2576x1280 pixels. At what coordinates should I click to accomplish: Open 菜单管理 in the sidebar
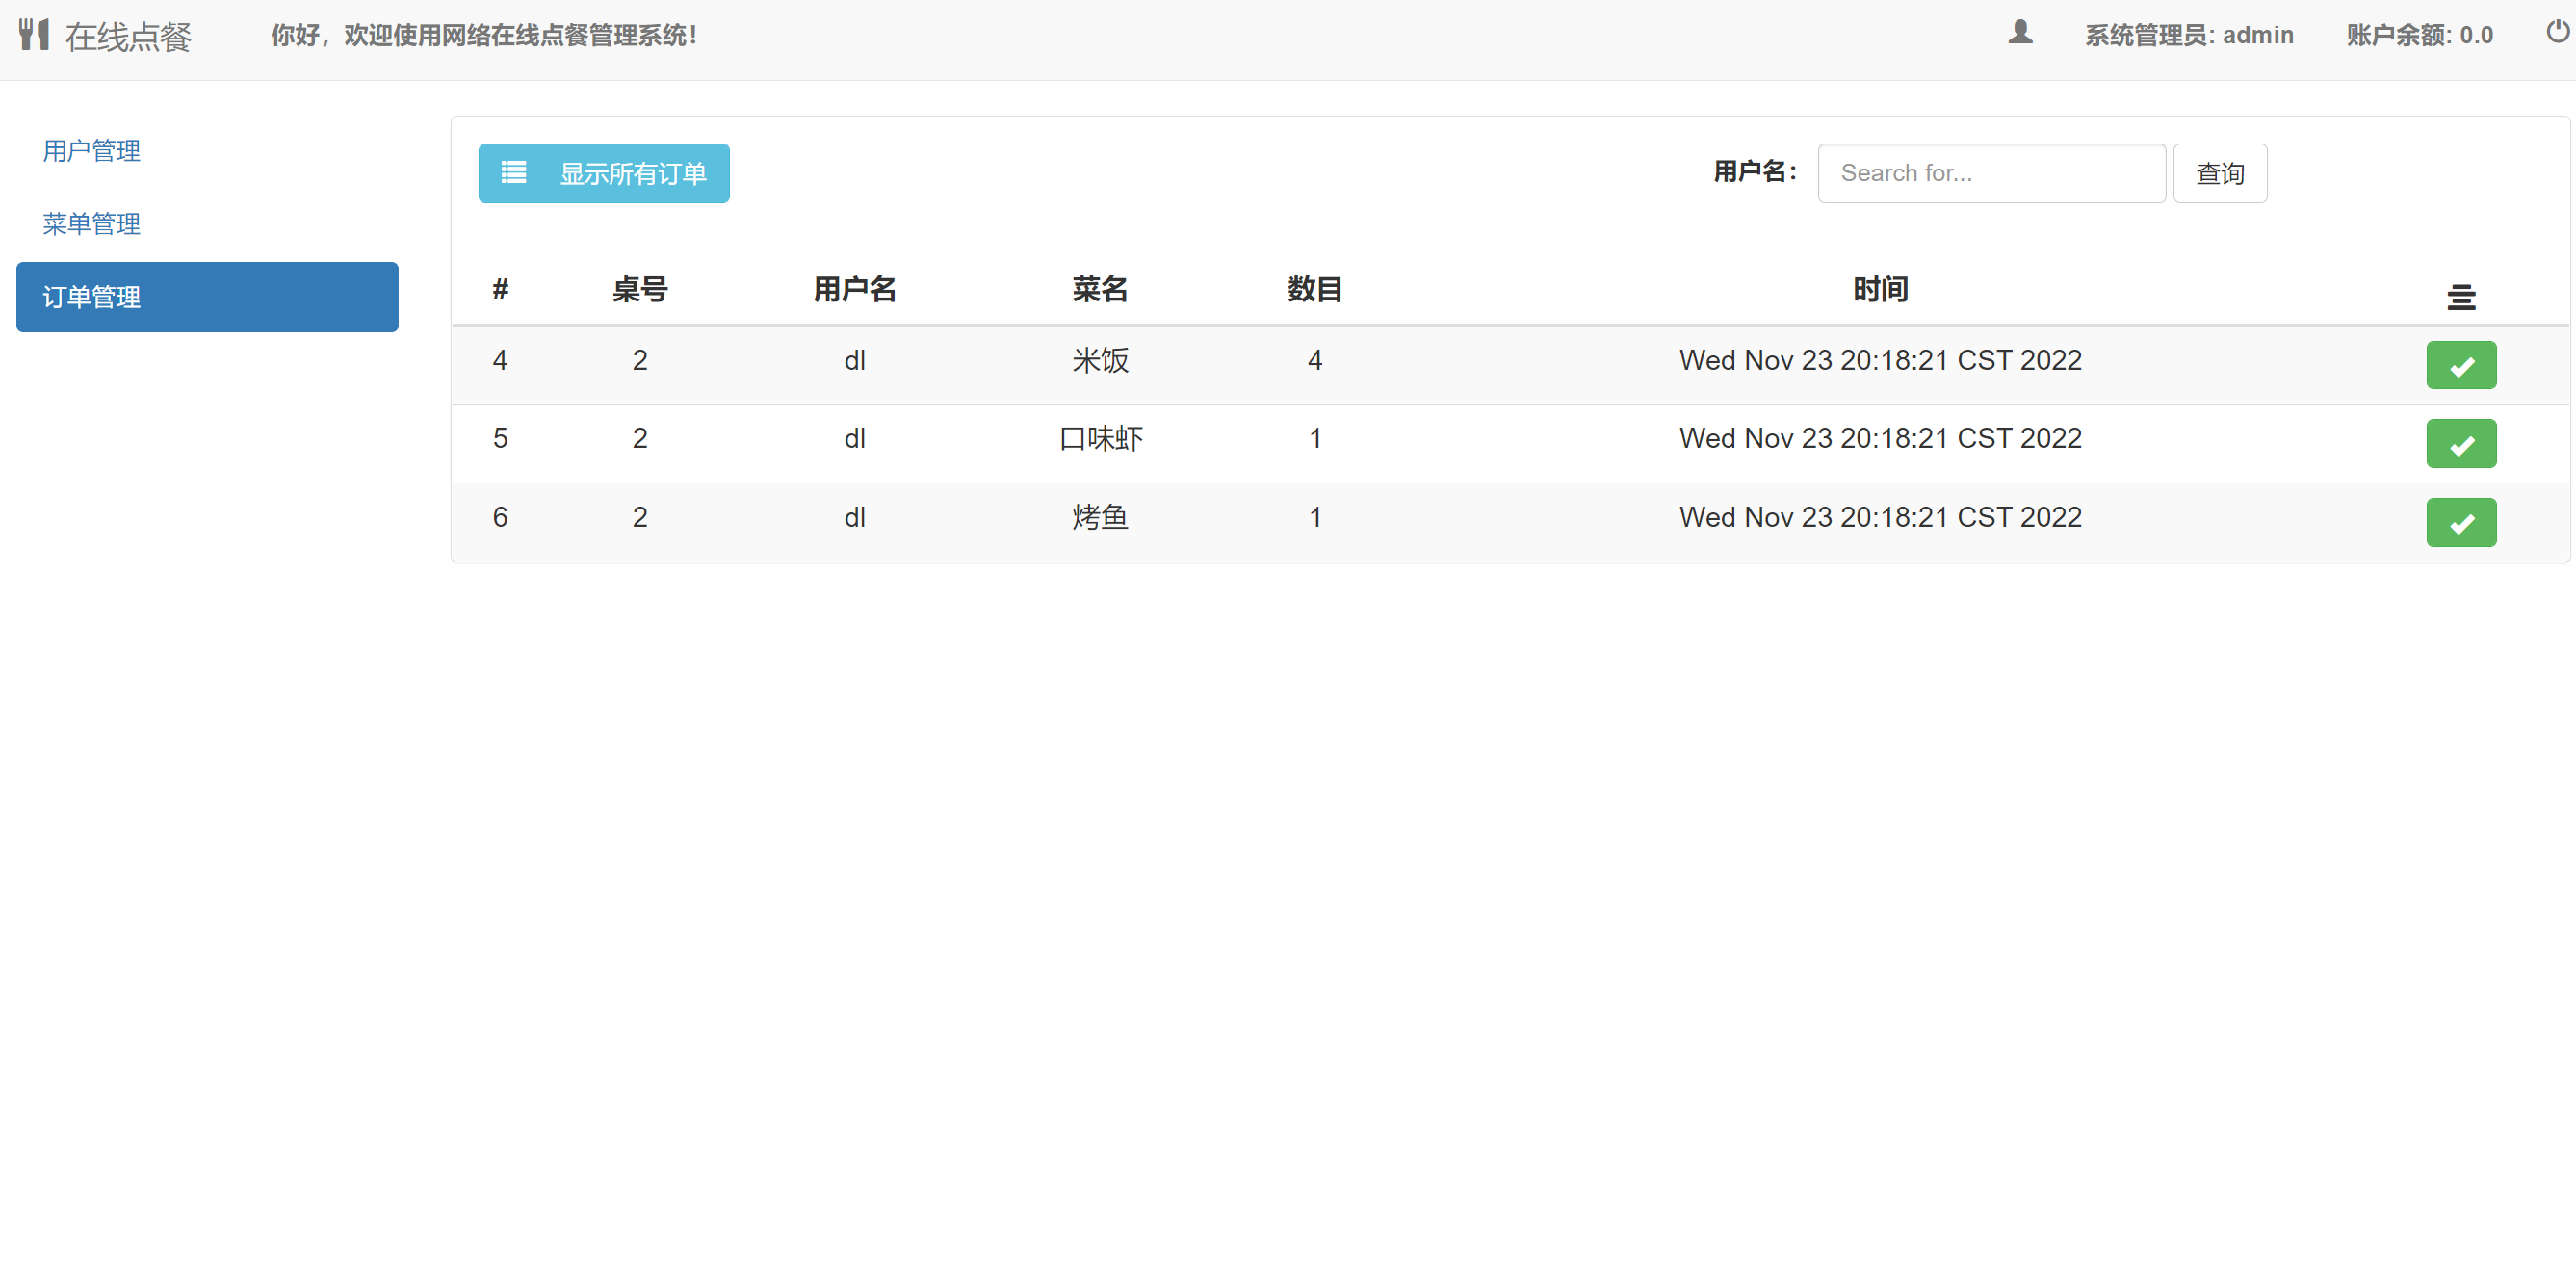91,224
